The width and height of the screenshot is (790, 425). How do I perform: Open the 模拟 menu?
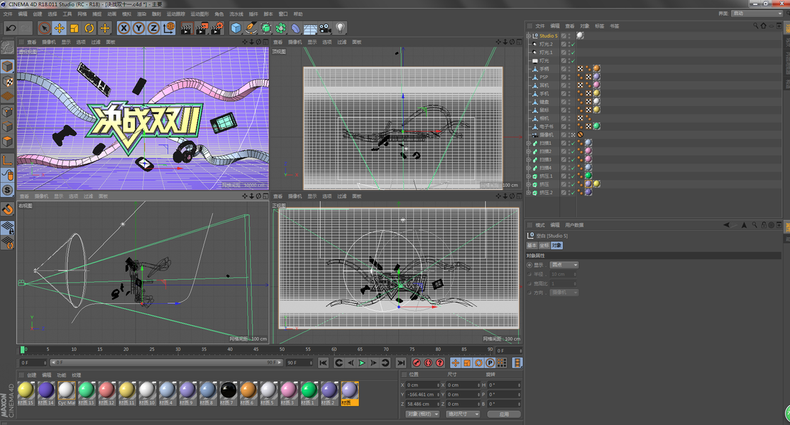[x=127, y=14]
